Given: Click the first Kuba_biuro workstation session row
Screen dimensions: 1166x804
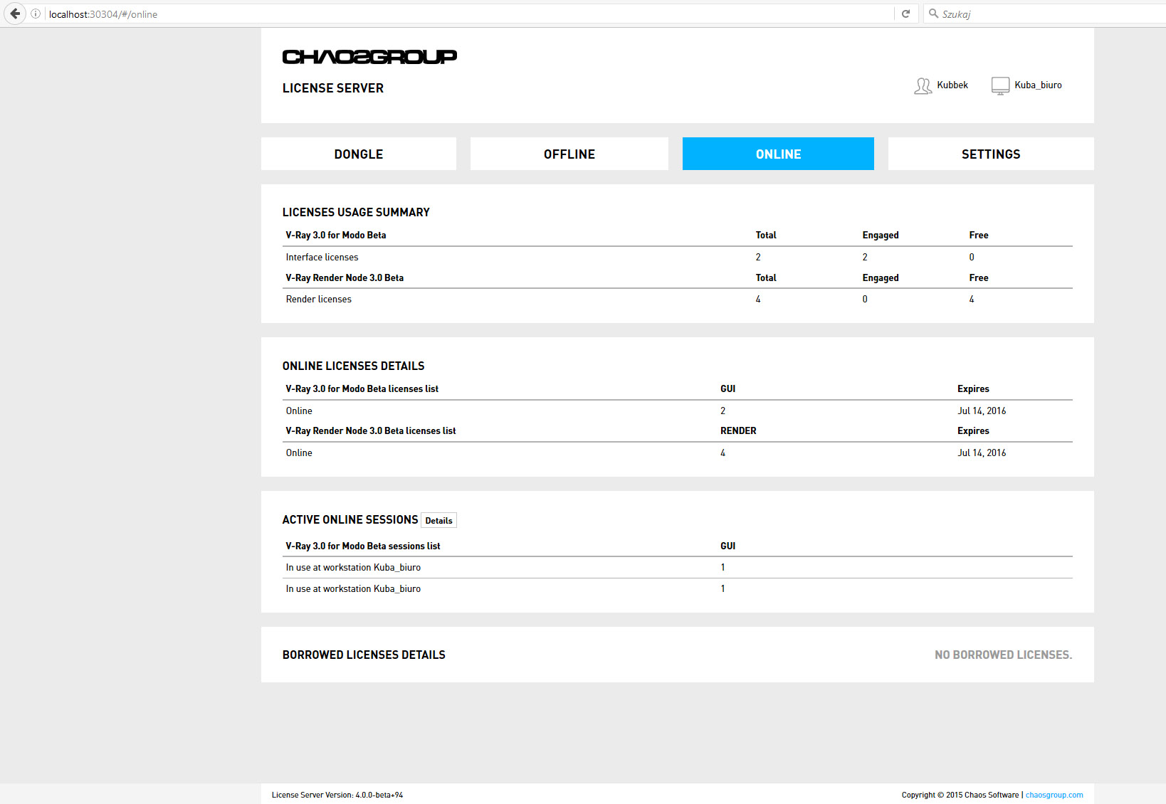Looking at the screenshot, I should tap(679, 567).
